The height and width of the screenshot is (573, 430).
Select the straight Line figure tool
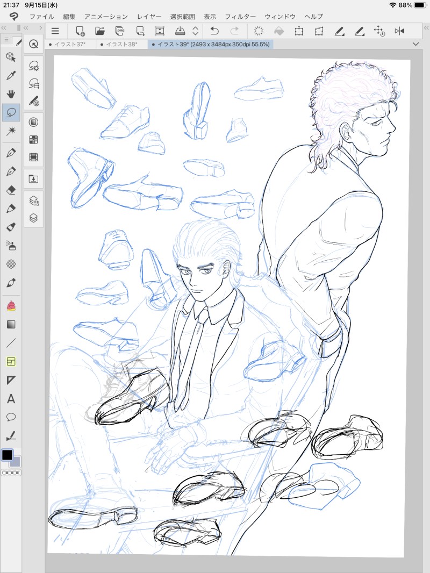pyautogui.click(x=11, y=343)
